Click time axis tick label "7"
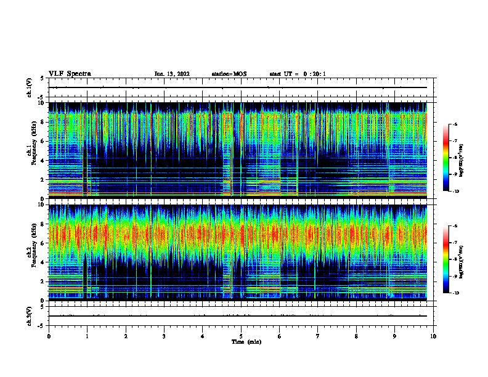This screenshot has height=377, width=488. pyautogui.click(x=318, y=336)
